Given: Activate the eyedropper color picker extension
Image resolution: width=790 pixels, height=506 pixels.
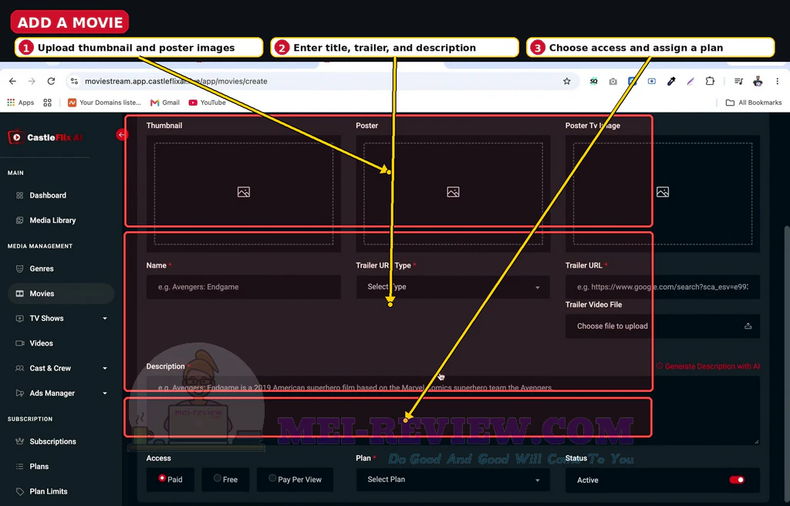Looking at the screenshot, I should pyautogui.click(x=671, y=81).
